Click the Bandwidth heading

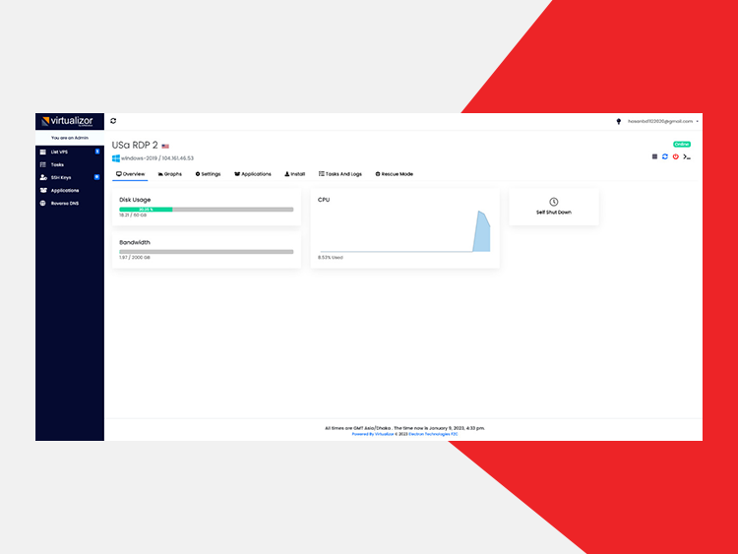(x=135, y=242)
